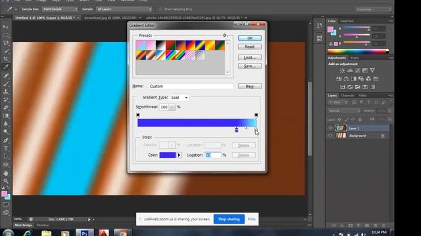Add a Brightness/Contrast adjustment
This screenshot has width=421, height=236.
[x=342, y=70]
